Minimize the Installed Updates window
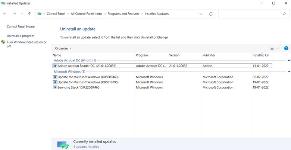Screen dimensions: 291x150 pyautogui.click(x=262, y=3)
